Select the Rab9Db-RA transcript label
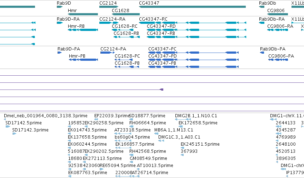The image size is (304, 178). coord(272,19)
